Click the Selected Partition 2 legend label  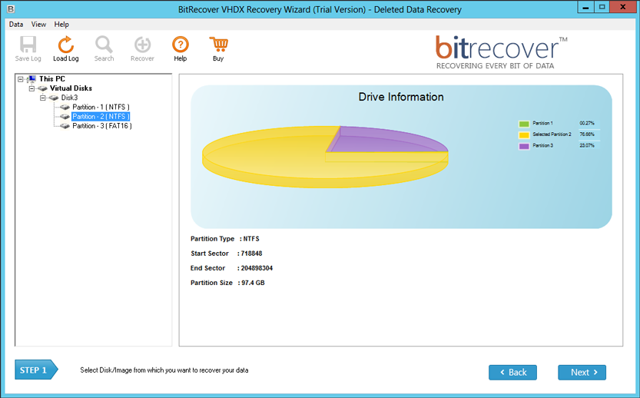[552, 134]
